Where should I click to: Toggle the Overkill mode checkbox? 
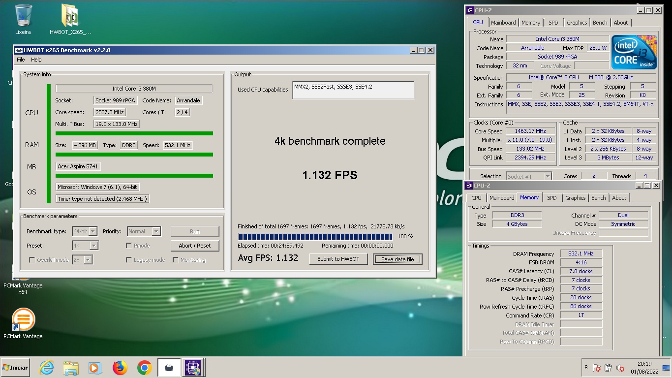tap(32, 260)
